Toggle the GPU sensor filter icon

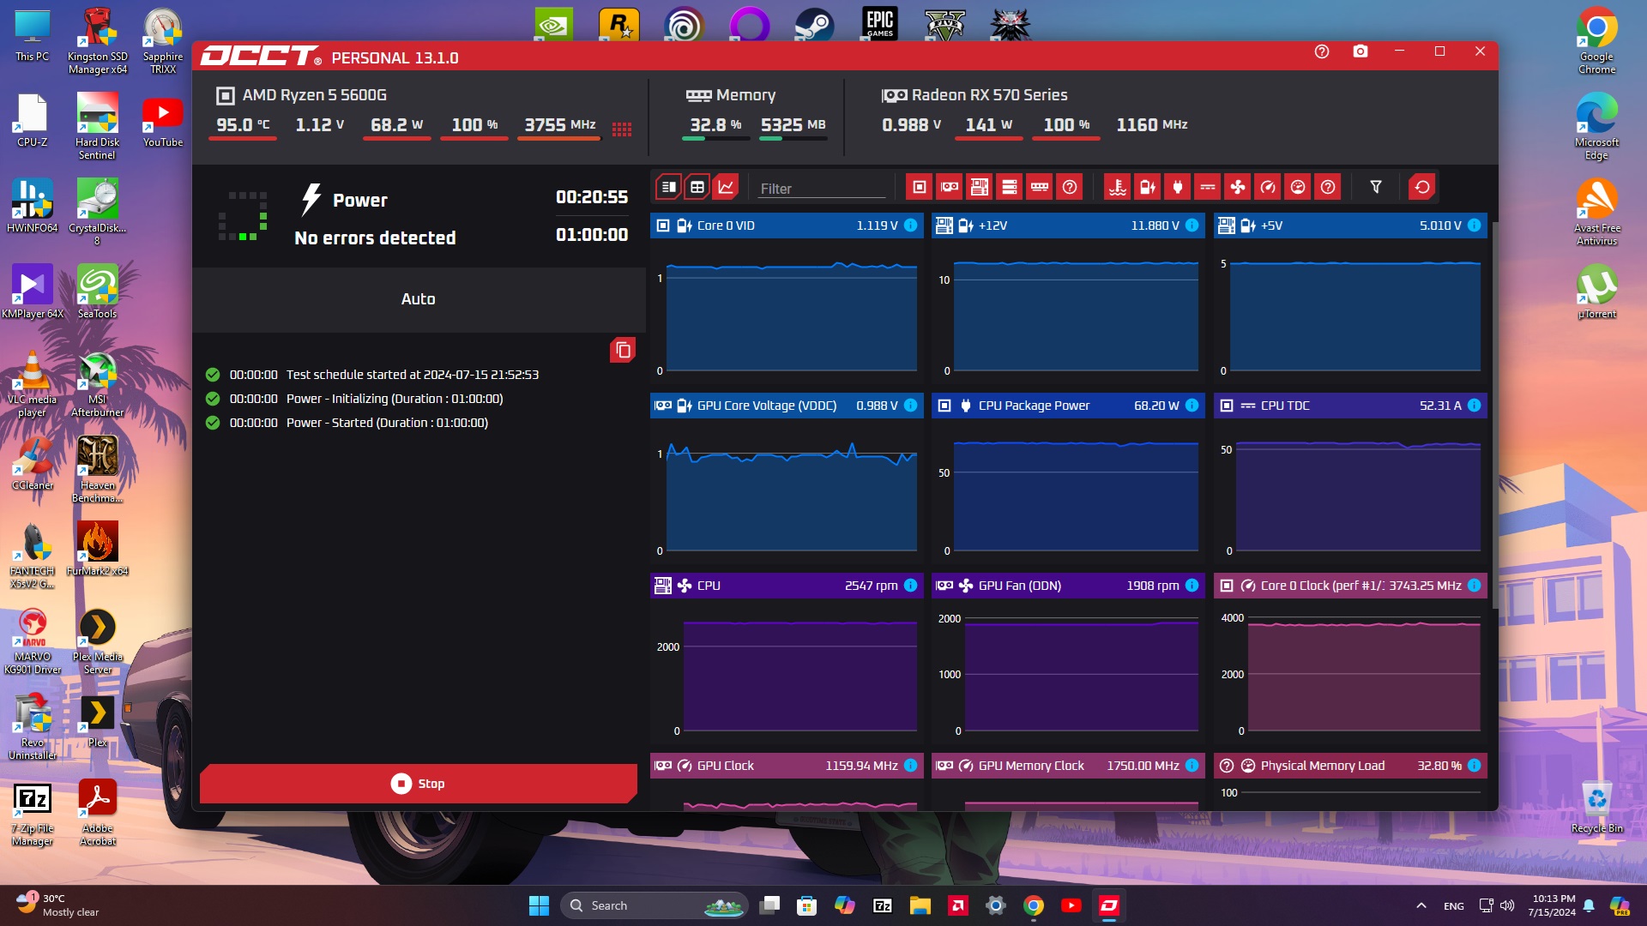(950, 187)
